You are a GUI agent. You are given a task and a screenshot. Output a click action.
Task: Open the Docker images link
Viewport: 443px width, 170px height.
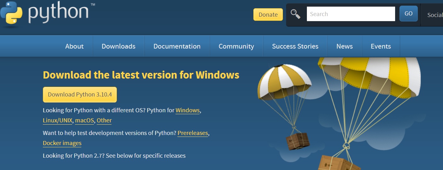coord(62,143)
